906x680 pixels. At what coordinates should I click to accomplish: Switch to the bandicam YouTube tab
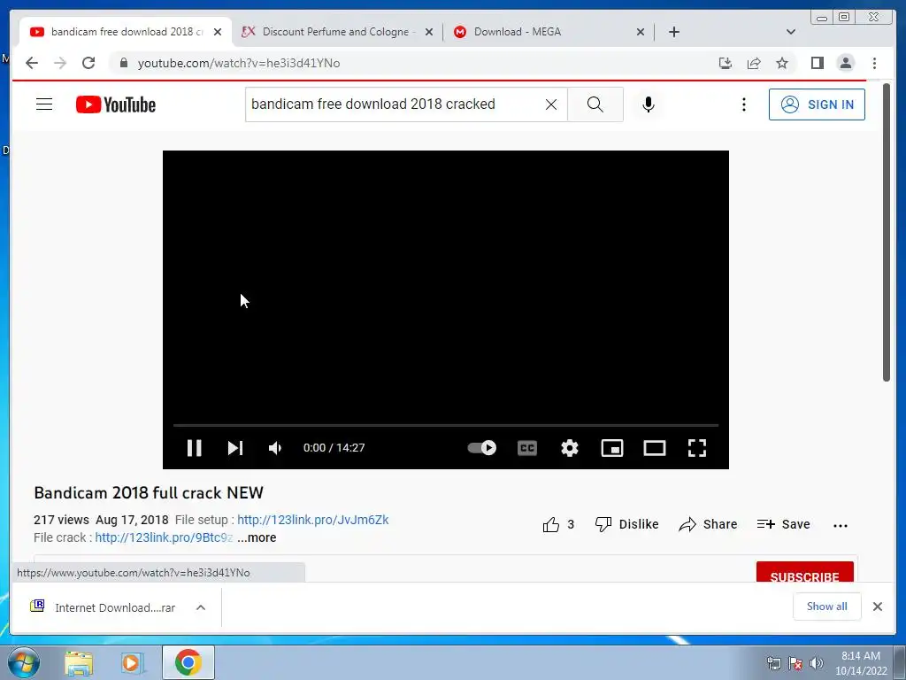point(126,32)
